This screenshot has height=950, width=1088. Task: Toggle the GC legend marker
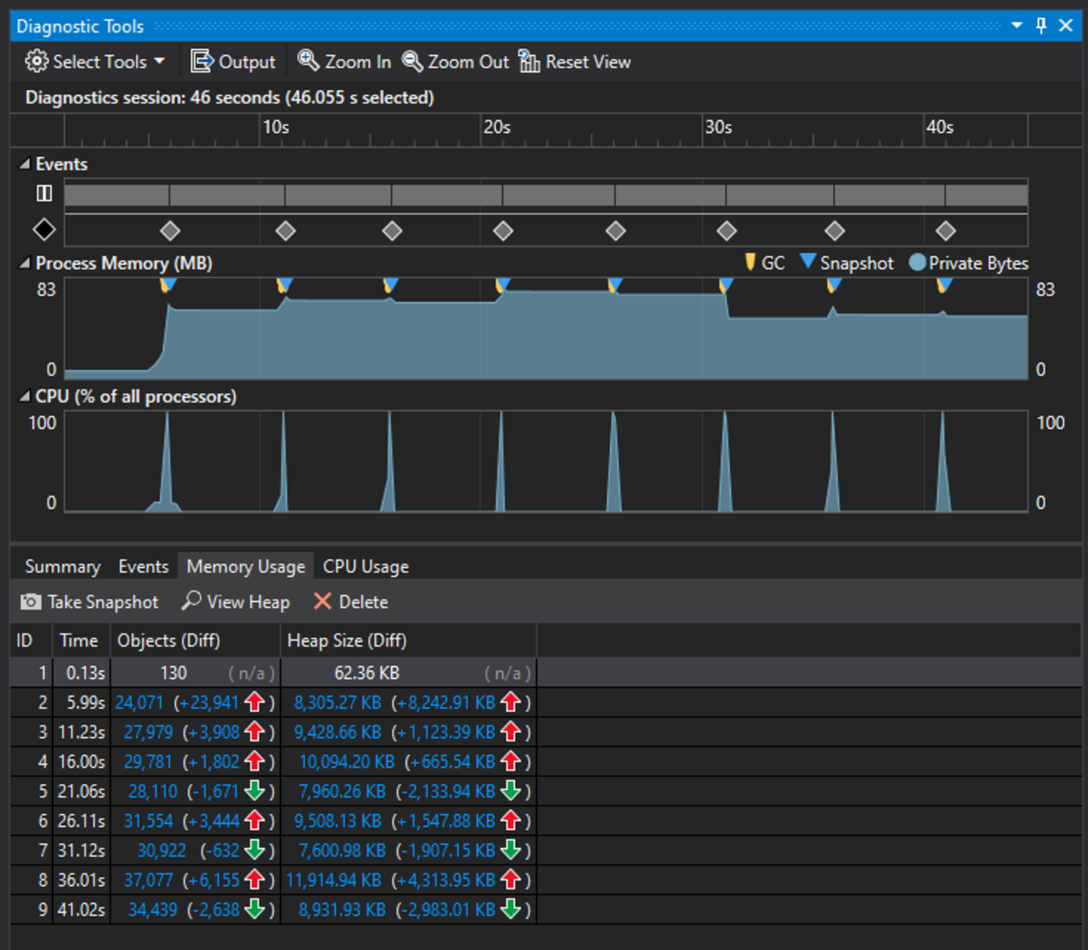(x=750, y=263)
